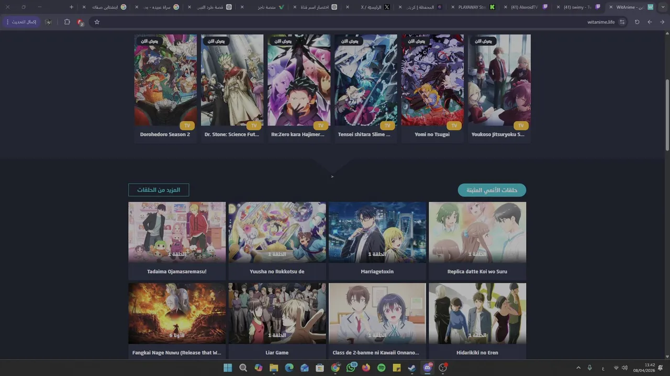Open Discord from the taskbar
This screenshot has height=376, width=670.
coord(428,368)
